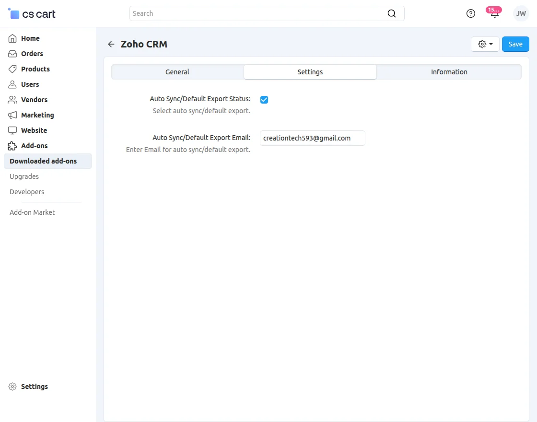Go back using the left arrow
Screen dimensions: 537x422
point(111,44)
